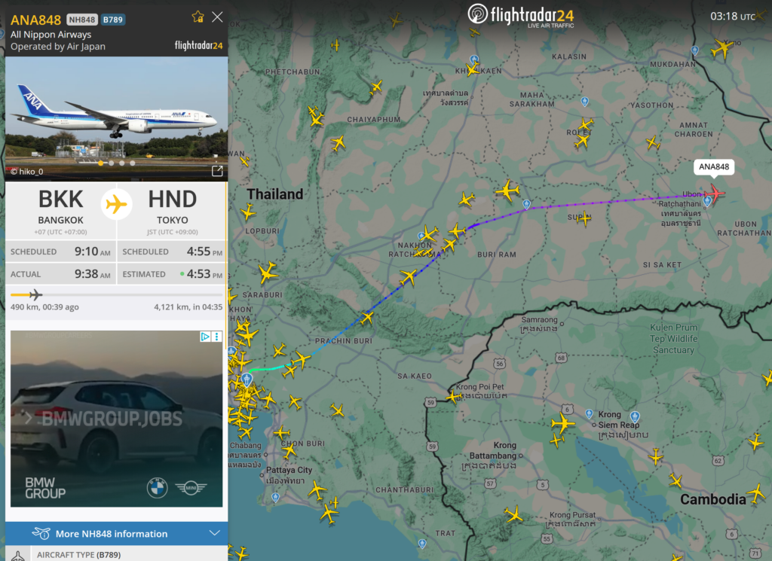Screen dimensions: 772x561
Task: Add ANA848 to favorites with star icon
Action: coord(198,17)
